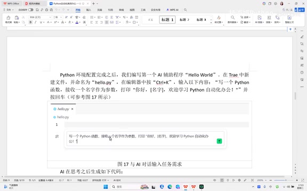Click the eye reading mode icon in status bar

215,180
